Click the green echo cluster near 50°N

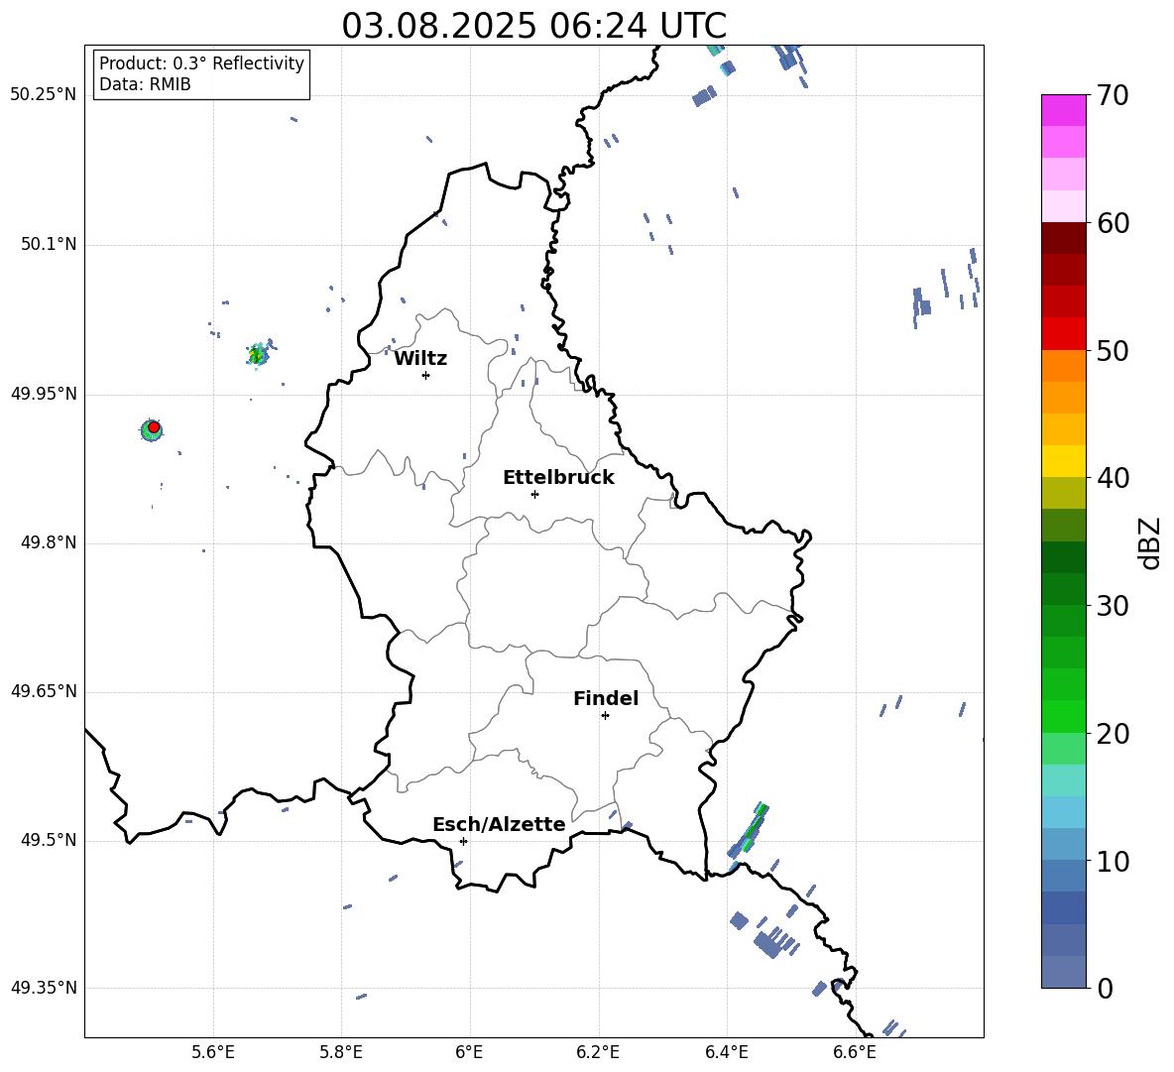point(259,353)
